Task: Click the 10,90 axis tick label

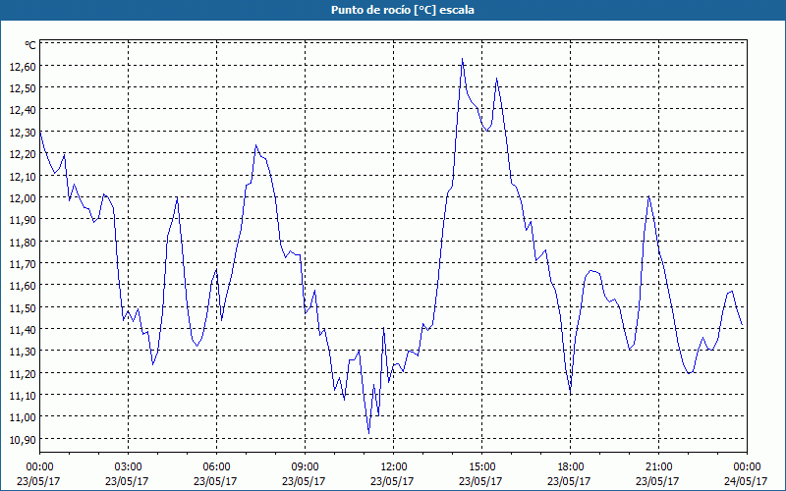Action: coord(23,439)
